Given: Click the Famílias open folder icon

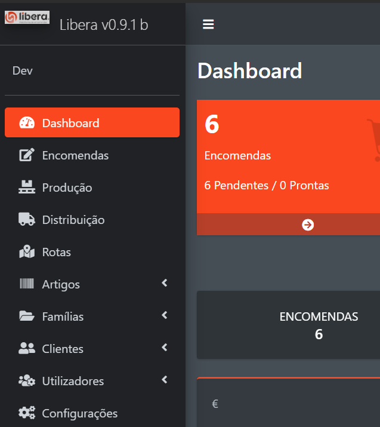Looking at the screenshot, I should tap(27, 317).
